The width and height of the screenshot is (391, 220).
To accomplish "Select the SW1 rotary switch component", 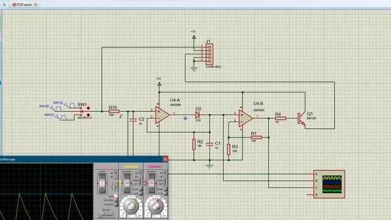I will tap(85, 111).
